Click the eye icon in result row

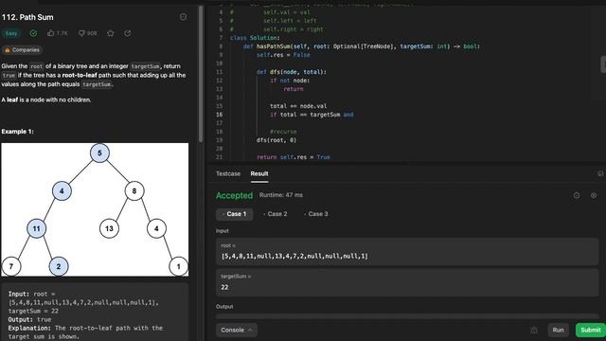594,195
